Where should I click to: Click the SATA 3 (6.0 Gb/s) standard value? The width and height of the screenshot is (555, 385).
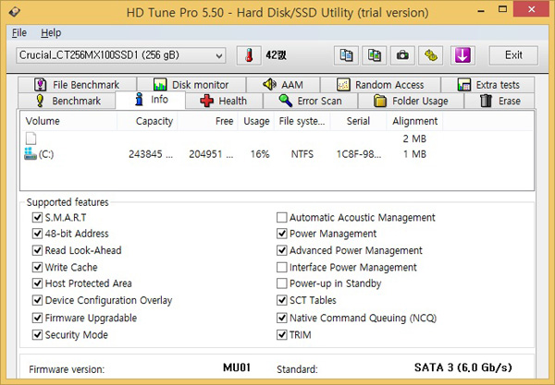463,367
